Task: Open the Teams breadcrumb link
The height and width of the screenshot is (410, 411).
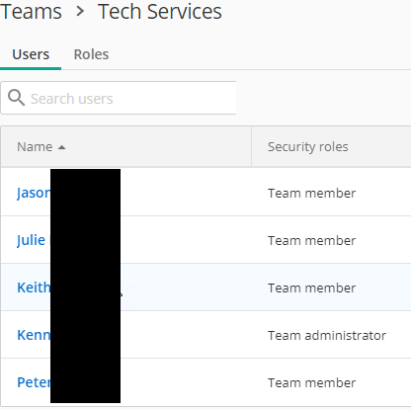Action: click(31, 12)
